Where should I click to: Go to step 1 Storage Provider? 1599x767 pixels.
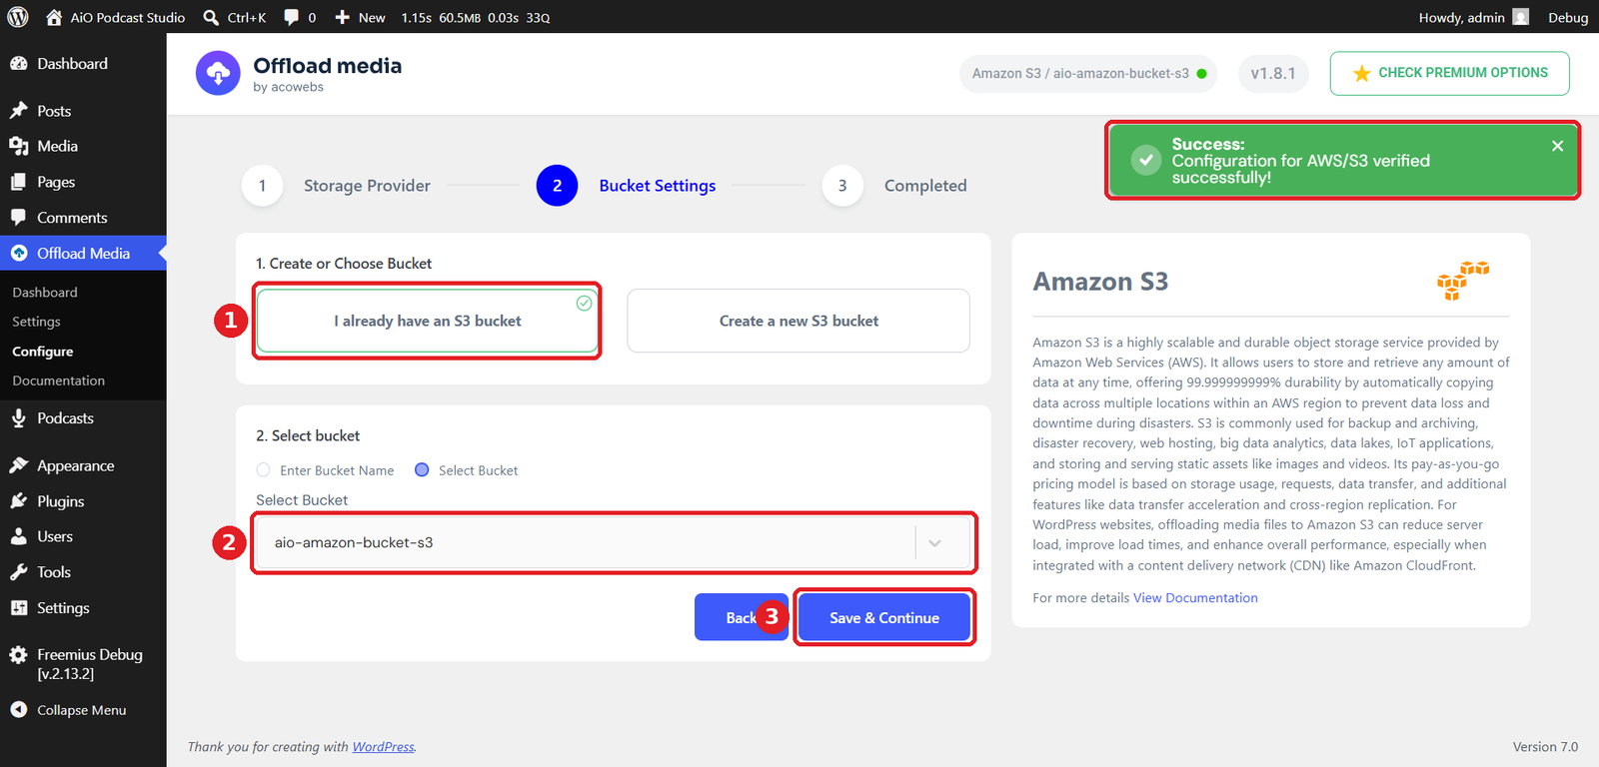[337, 186]
